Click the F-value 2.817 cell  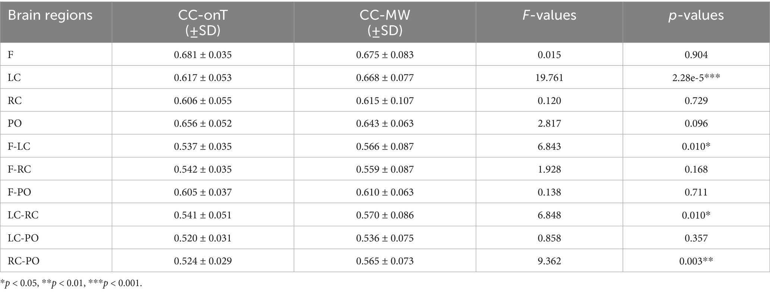click(x=549, y=123)
